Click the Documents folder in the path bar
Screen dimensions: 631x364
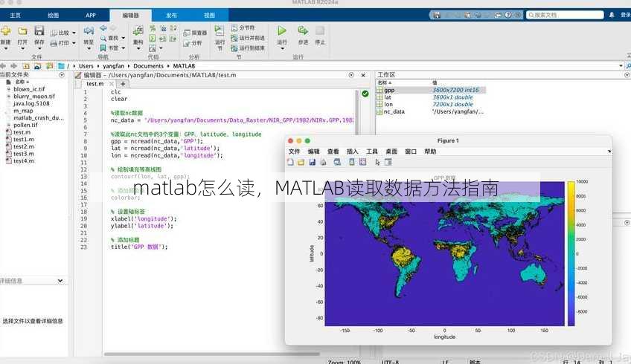pyautogui.click(x=149, y=66)
